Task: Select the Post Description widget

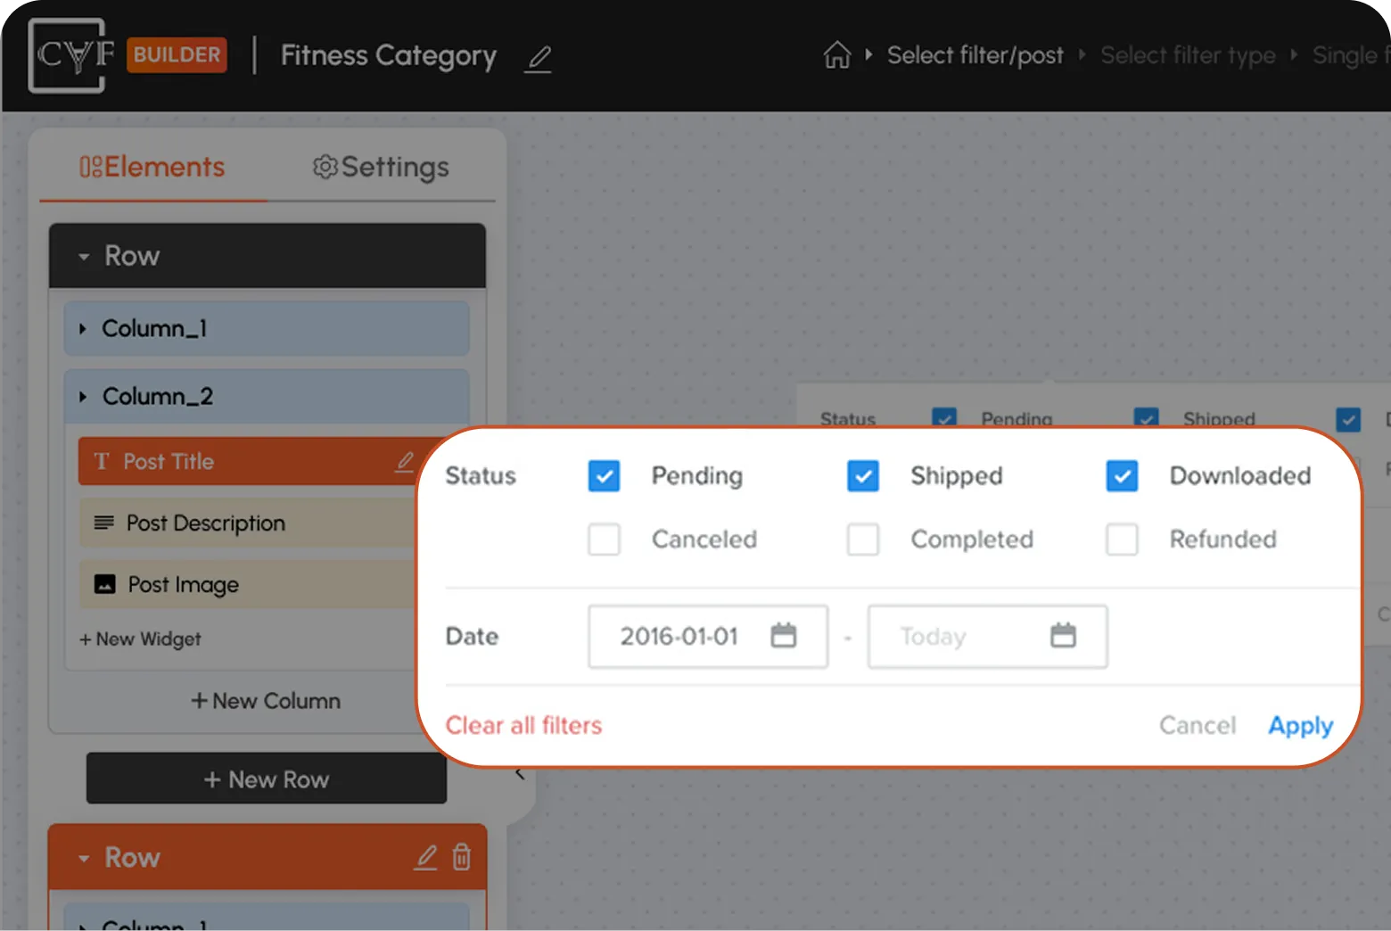Action: click(x=249, y=523)
